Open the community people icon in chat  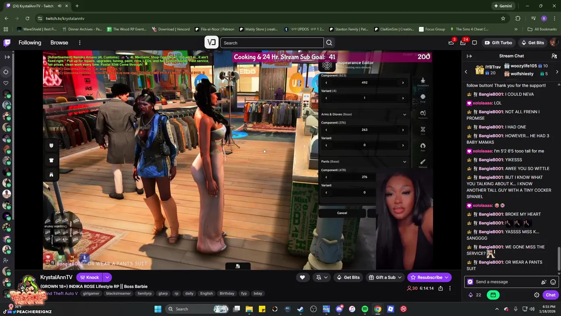pos(554,56)
